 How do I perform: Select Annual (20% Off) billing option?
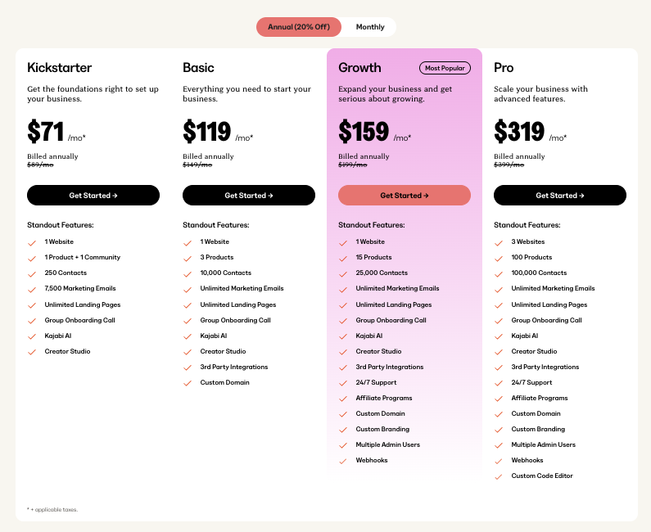(x=299, y=27)
